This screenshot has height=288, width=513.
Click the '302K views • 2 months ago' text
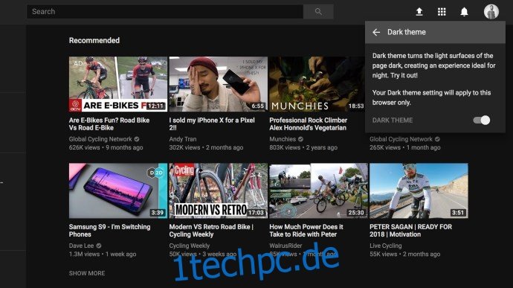pyautogui.click(x=206, y=147)
